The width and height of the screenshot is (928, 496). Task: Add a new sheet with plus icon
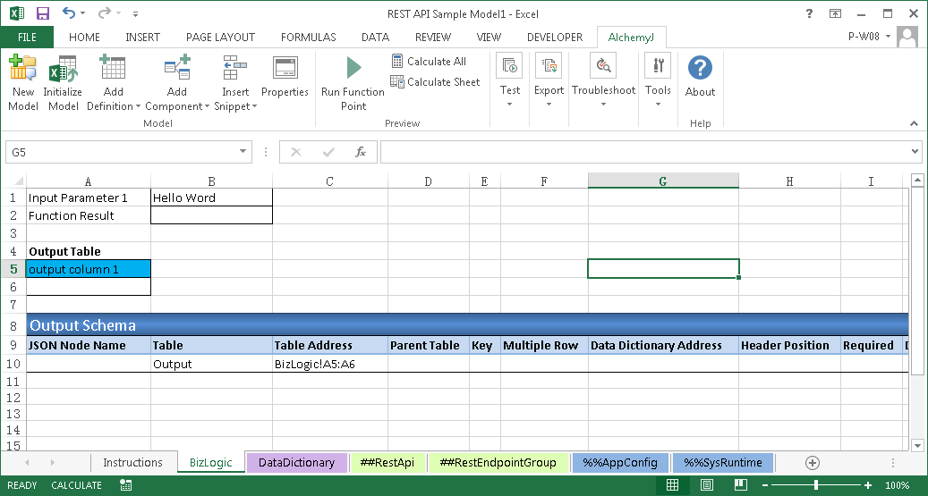813,463
